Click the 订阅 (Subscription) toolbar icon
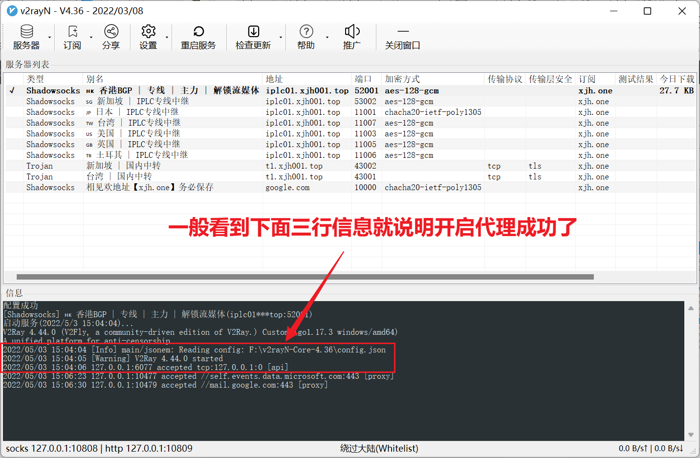The height and width of the screenshot is (458, 700). click(72, 32)
